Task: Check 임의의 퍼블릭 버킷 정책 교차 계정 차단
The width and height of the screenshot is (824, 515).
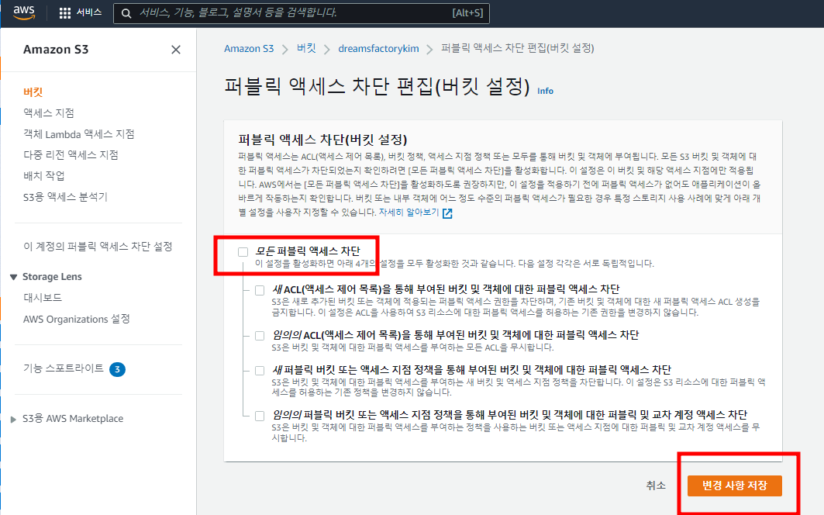Action: pos(260,416)
